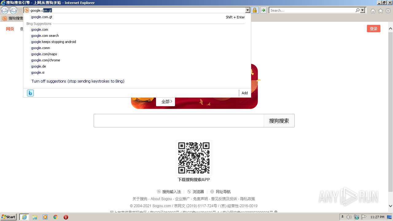The width and height of the screenshot is (393, 221).
Task: Click the magnifier search icon
Action: tap(358, 10)
